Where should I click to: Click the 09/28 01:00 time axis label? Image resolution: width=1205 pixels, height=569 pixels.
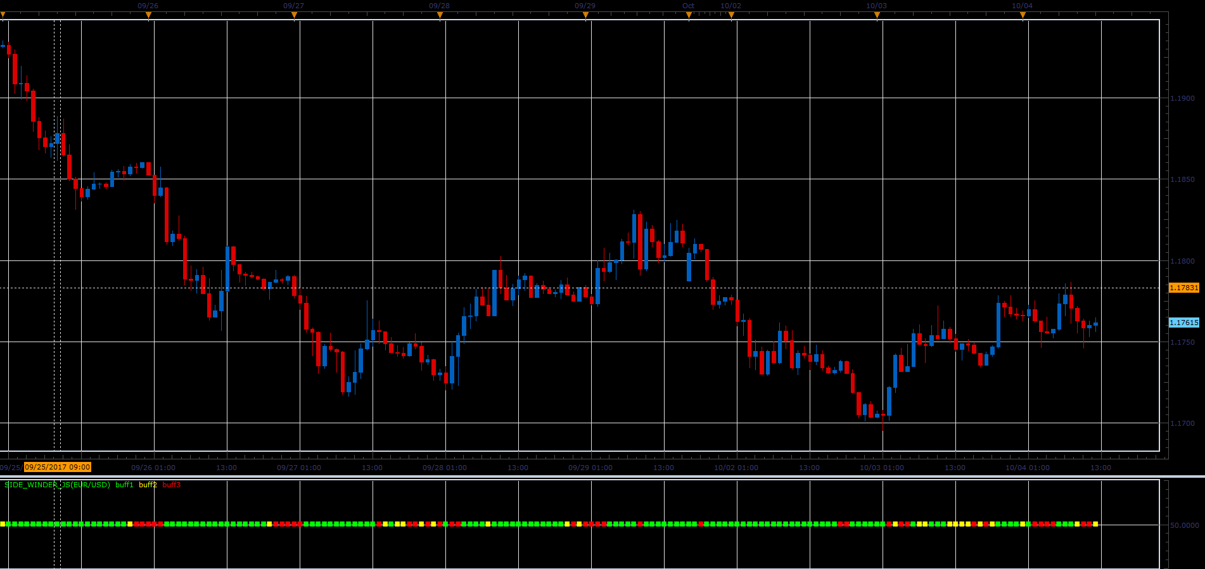pyautogui.click(x=445, y=468)
